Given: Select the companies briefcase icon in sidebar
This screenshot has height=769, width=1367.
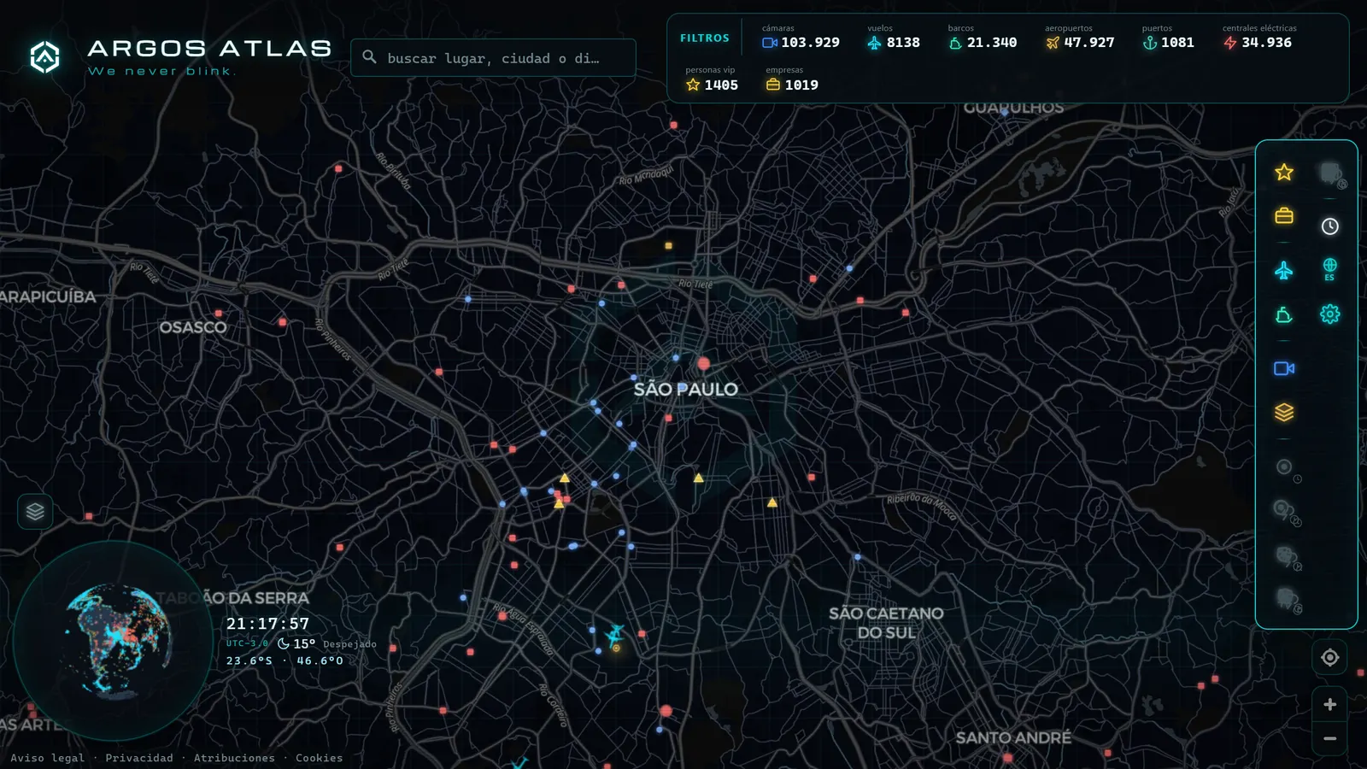Looking at the screenshot, I should [1283, 215].
